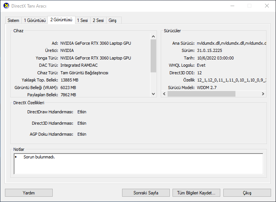Click the Ad value 'NVIDIA GeForce RTX 3060 Laptop GPU'
This screenshot has height=202, width=276.
coord(96,43)
